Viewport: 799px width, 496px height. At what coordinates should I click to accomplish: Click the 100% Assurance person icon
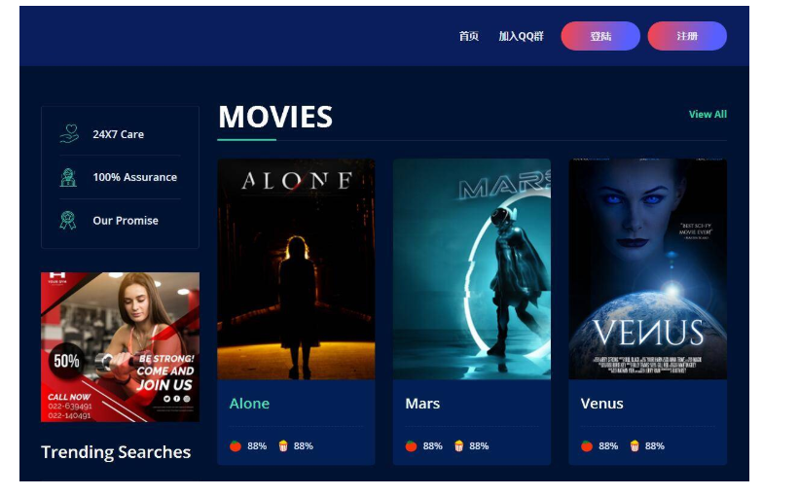pyautogui.click(x=68, y=177)
